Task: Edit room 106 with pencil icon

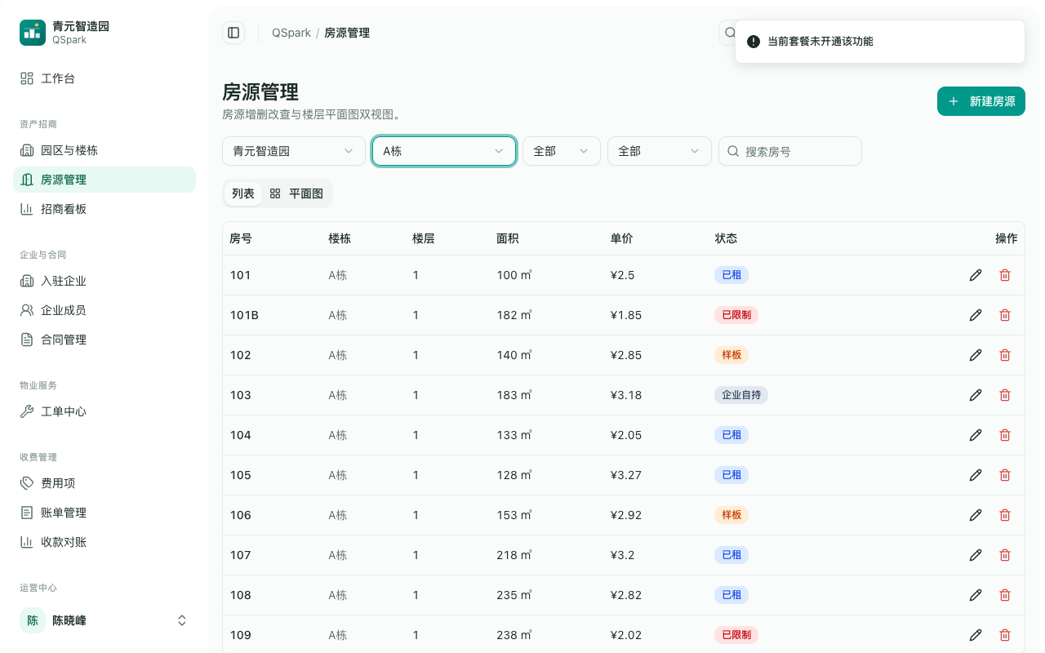Action: (976, 515)
